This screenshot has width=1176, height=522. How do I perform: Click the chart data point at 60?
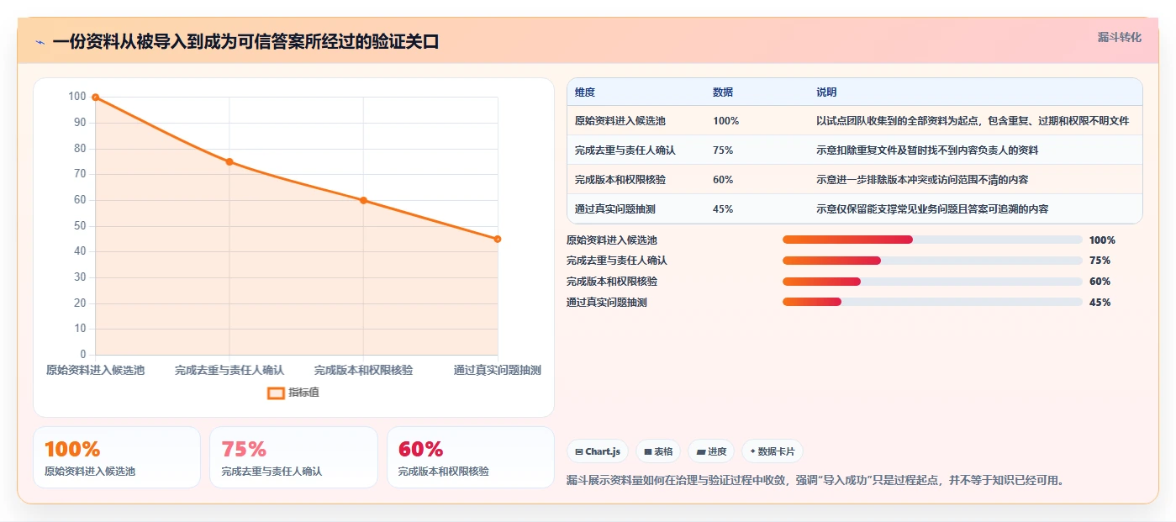[363, 200]
